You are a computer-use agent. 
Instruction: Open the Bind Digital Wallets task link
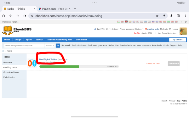[x=48, y=59]
